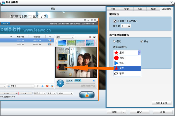Click the mute speaker icon in the player
175x116 pixels.
coord(94,81)
